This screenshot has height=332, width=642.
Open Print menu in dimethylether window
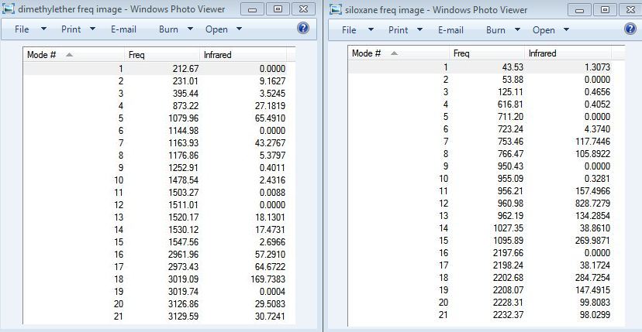click(x=71, y=29)
